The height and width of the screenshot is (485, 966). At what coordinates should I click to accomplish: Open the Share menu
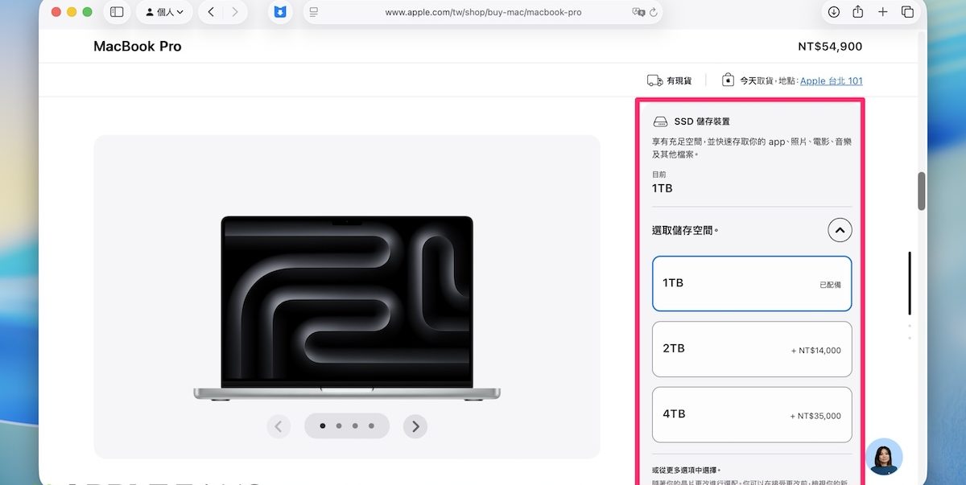coord(858,12)
